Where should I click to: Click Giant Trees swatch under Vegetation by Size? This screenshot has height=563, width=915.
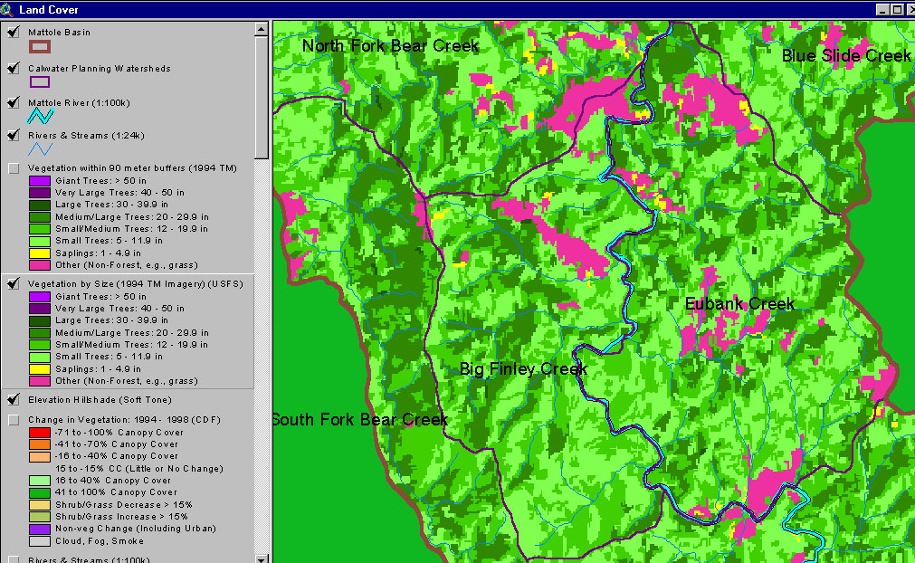point(40,297)
